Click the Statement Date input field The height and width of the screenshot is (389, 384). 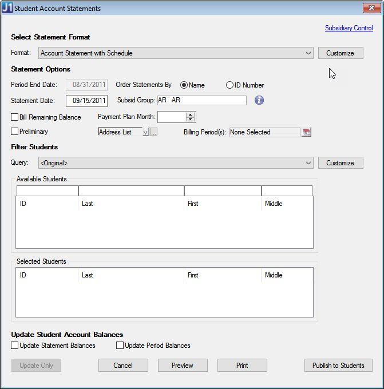tap(87, 101)
